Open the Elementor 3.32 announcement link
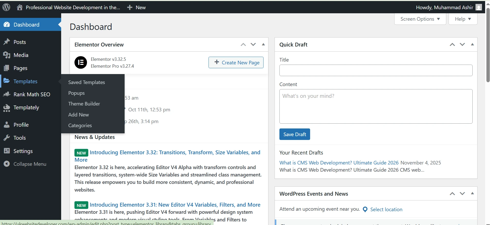490x225 pixels. pos(167,156)
